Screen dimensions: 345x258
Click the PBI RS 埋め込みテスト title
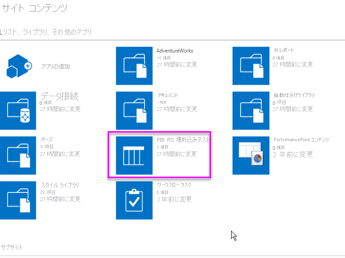[183, 140]
